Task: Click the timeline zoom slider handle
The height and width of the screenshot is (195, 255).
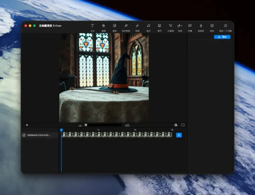Action: (x=86, y=125)
